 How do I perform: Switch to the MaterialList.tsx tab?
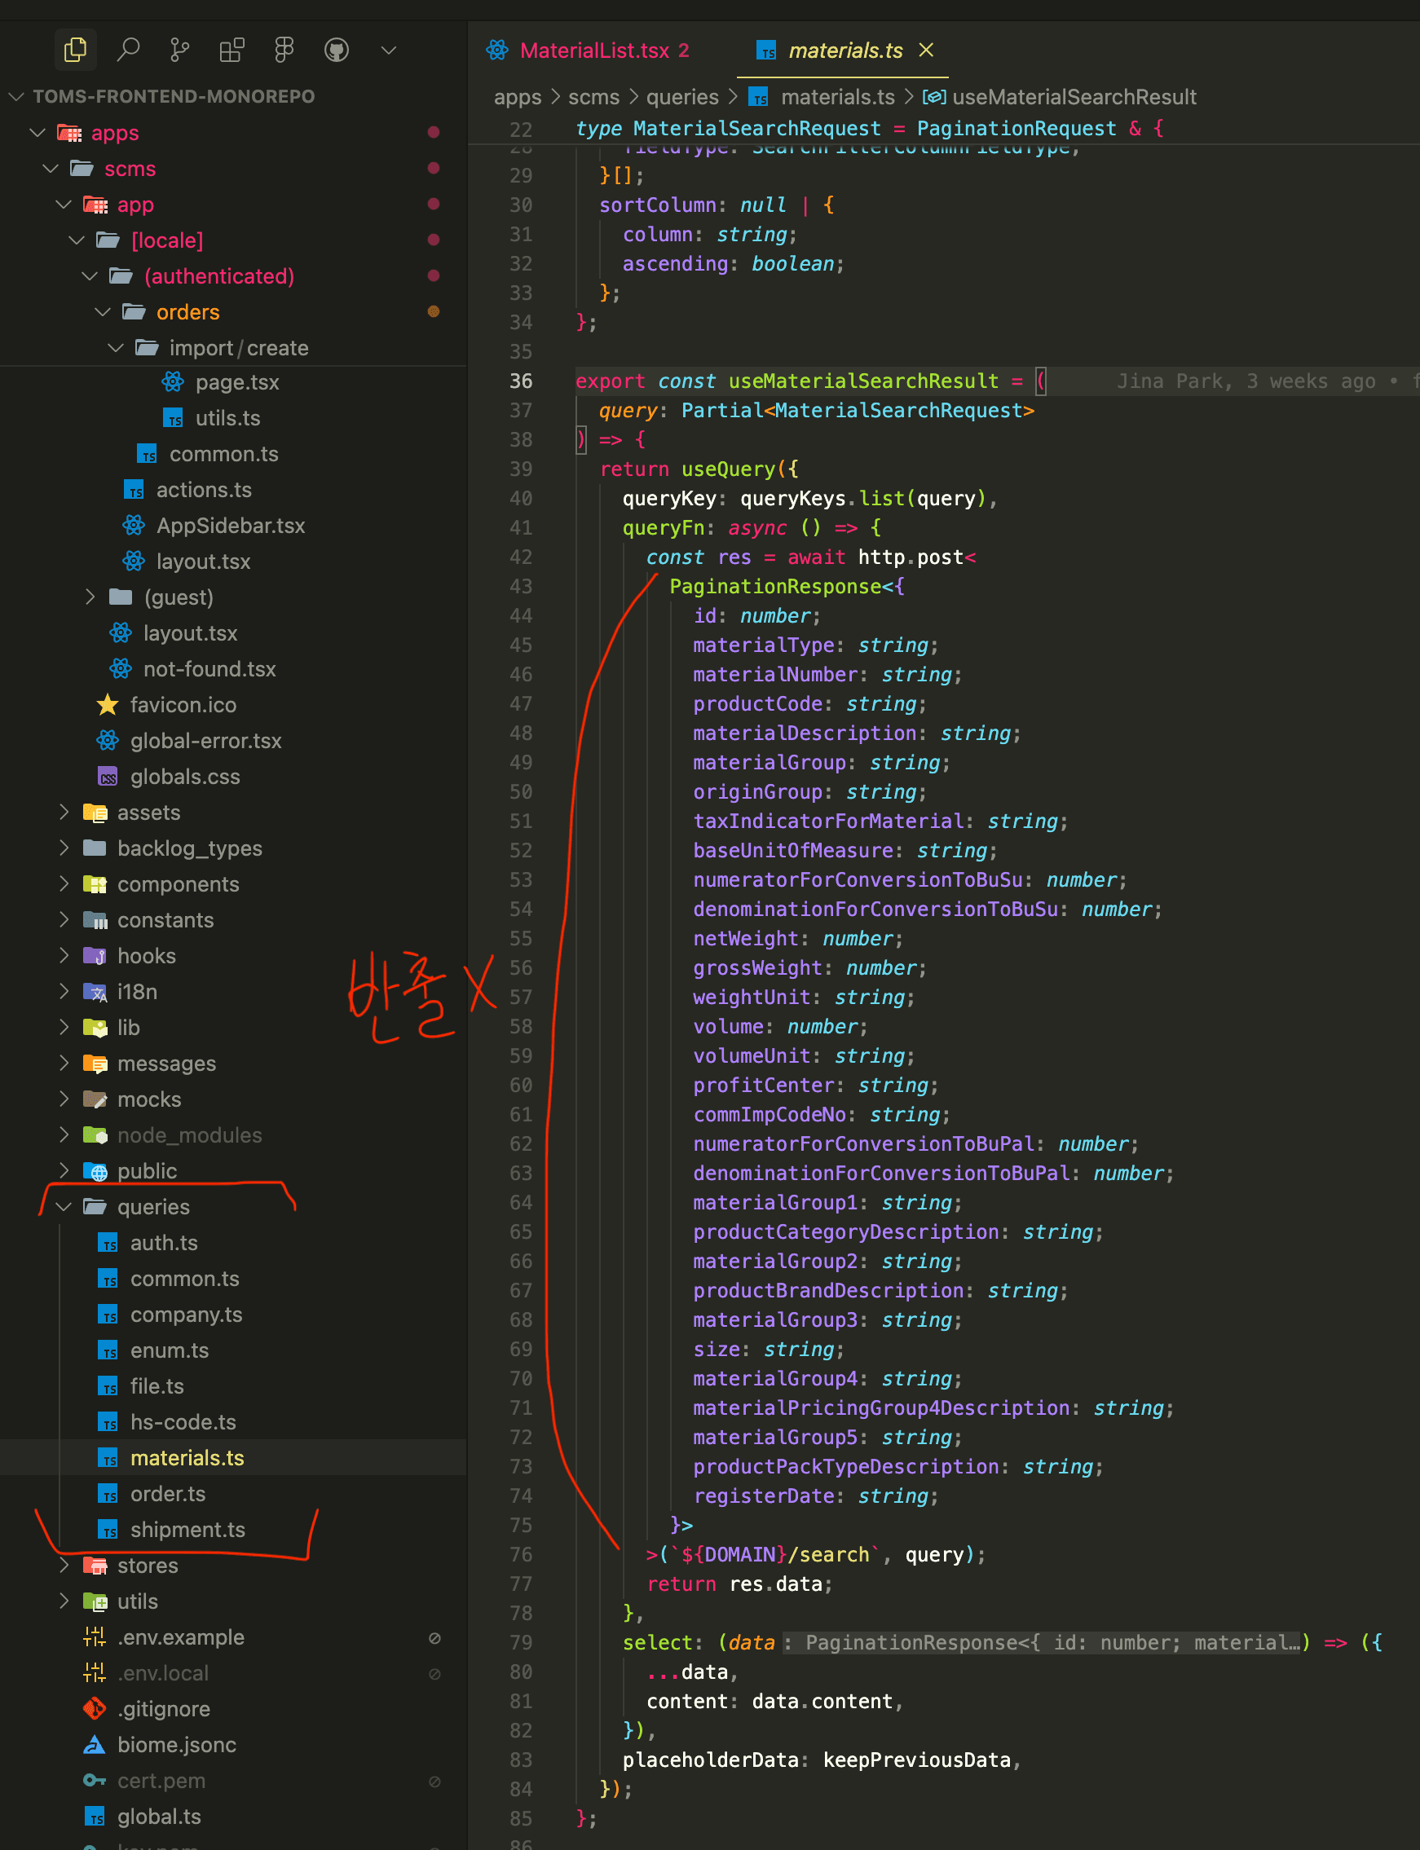[x=594, y=51]
